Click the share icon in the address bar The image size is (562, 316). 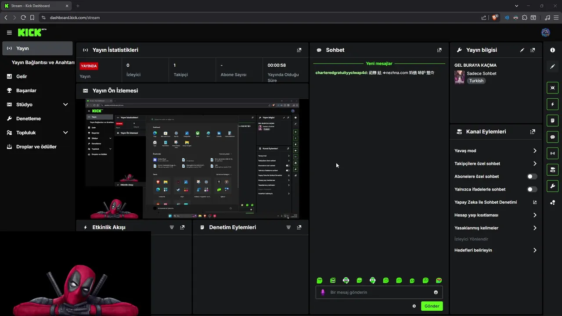tap(484, 18)
